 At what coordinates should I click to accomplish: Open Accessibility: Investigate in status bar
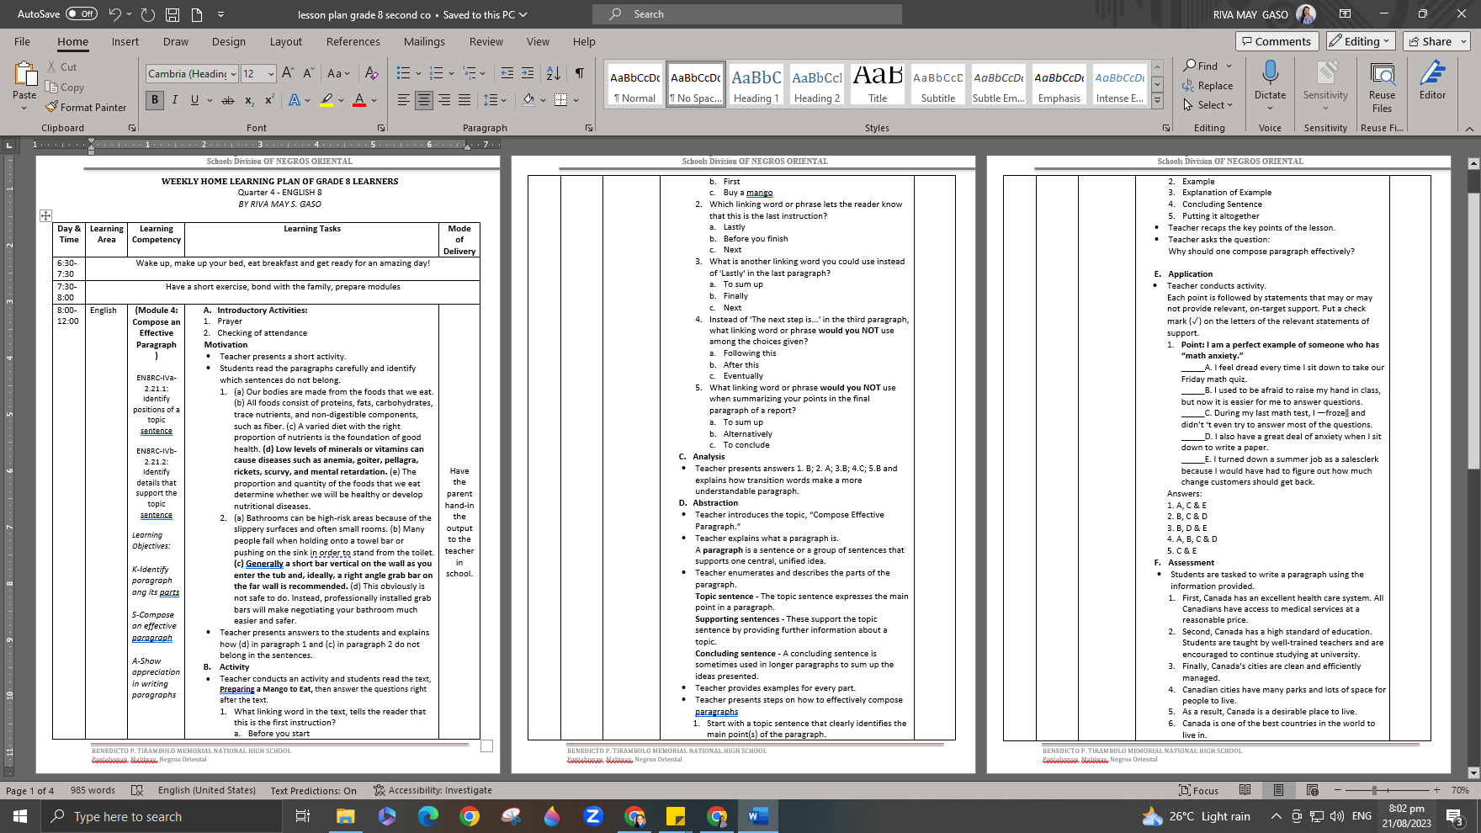pos(433,790)
